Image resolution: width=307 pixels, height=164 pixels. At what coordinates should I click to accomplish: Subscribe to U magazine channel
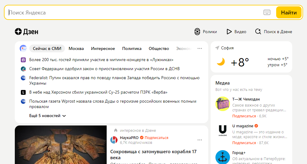pyautogui.click(x=244, y=143)
